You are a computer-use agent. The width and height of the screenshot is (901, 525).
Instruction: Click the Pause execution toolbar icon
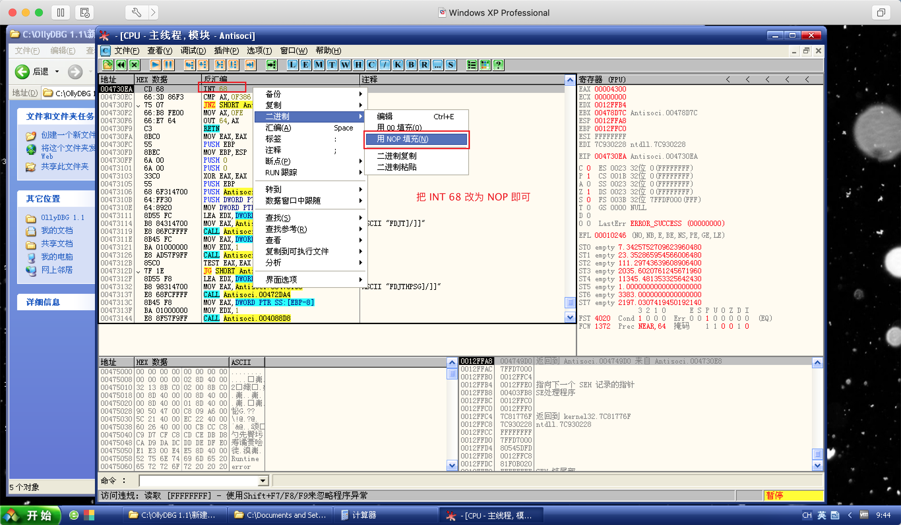coord(169,65)
